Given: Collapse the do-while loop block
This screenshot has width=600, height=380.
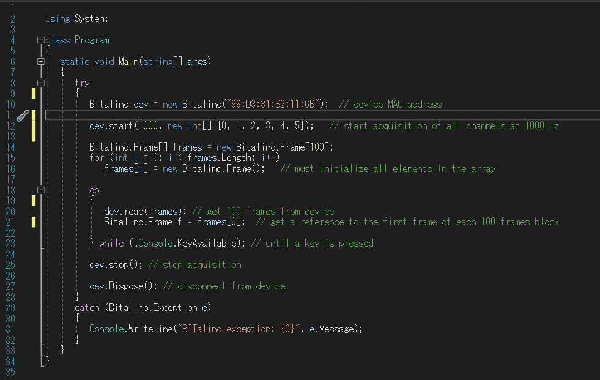Looking at the screenshot, I should click(x=40, y=190).
